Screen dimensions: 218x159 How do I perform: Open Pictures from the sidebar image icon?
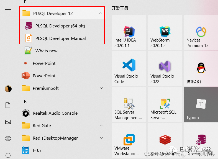point(8,122)
